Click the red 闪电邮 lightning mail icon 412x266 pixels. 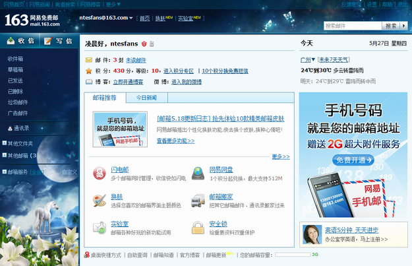[x=100, y=174]
